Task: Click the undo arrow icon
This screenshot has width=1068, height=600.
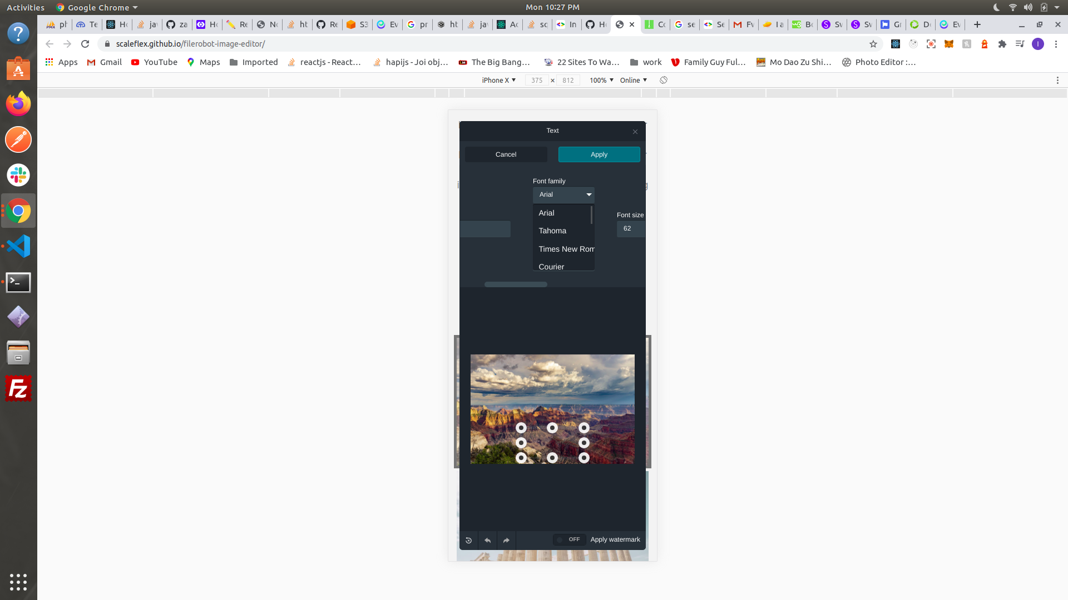Action: click(x=487, y=540)
